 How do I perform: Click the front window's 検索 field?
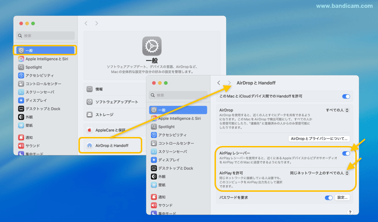[x=178, y=95]
